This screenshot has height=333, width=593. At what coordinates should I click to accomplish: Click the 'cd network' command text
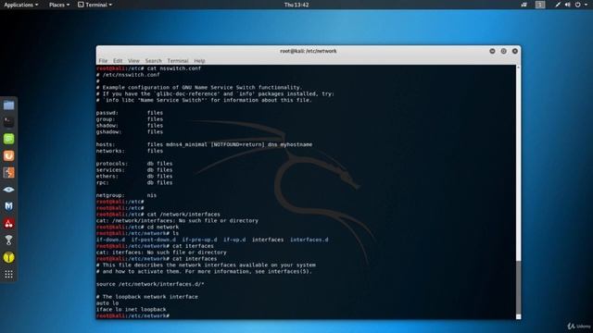[x=163, y=228]
